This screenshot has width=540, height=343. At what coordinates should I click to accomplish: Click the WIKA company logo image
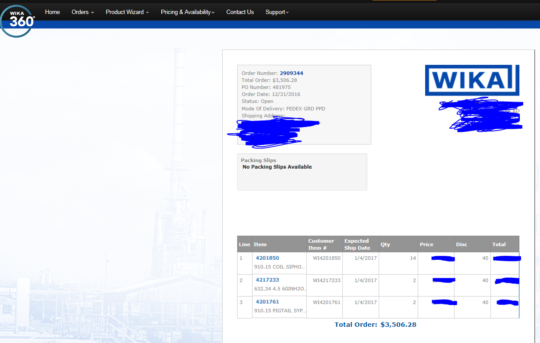472,80
